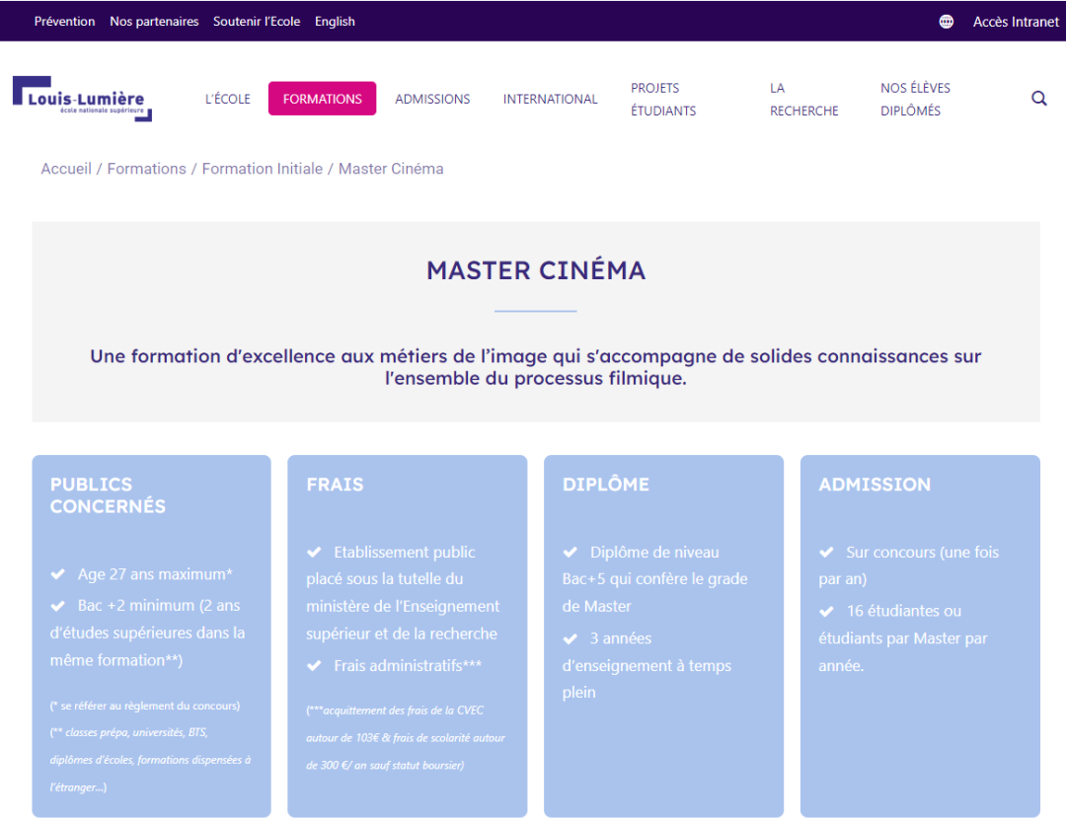Click the MASTER CINÉMA page title
Screen dimensions: 1066x824
coord(536,270)
